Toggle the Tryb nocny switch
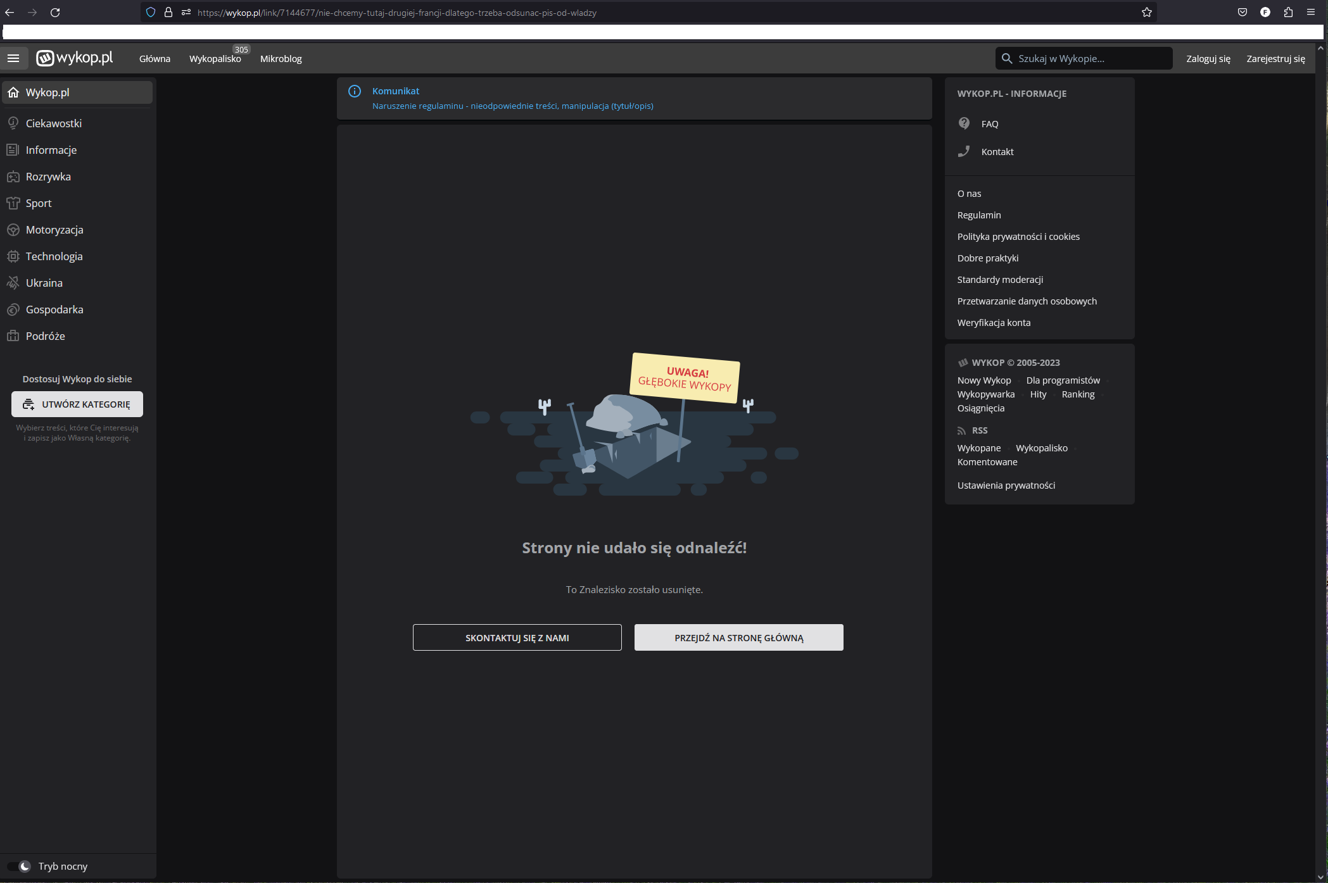Image resolution: width=1328 pixels, height=883 pixels. coord(20,866)
